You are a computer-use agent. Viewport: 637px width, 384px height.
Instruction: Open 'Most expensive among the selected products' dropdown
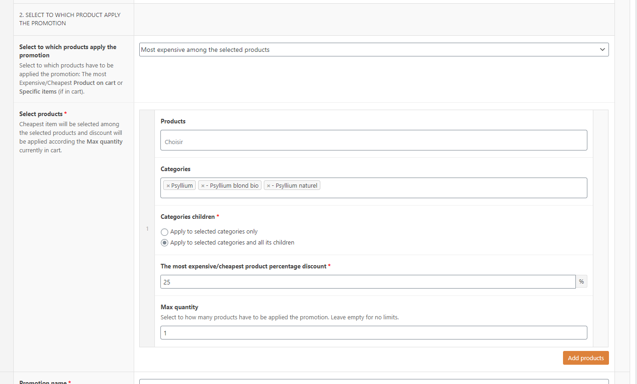374,50
